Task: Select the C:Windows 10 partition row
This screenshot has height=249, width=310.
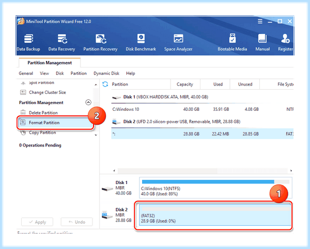Action: [202, 109]
